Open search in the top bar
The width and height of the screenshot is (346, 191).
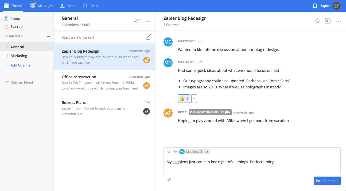91,6
